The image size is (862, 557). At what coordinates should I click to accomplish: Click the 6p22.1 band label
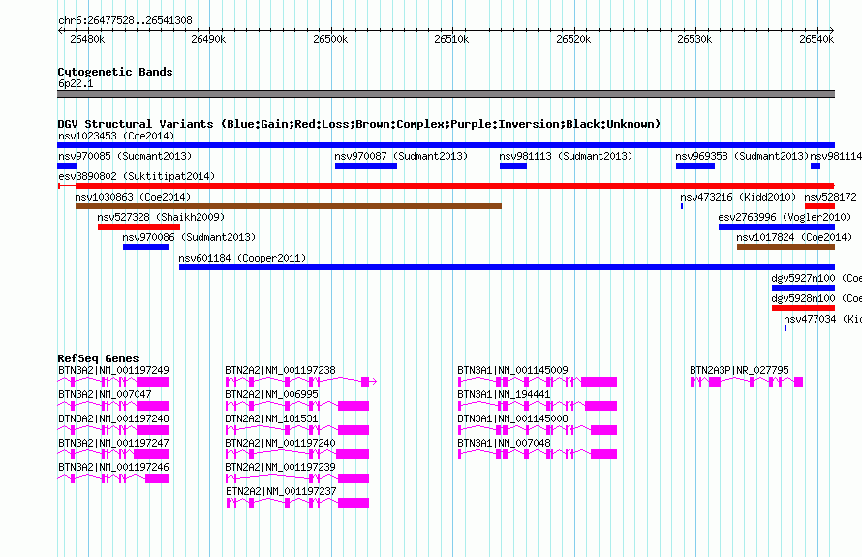tap(76, 83)
